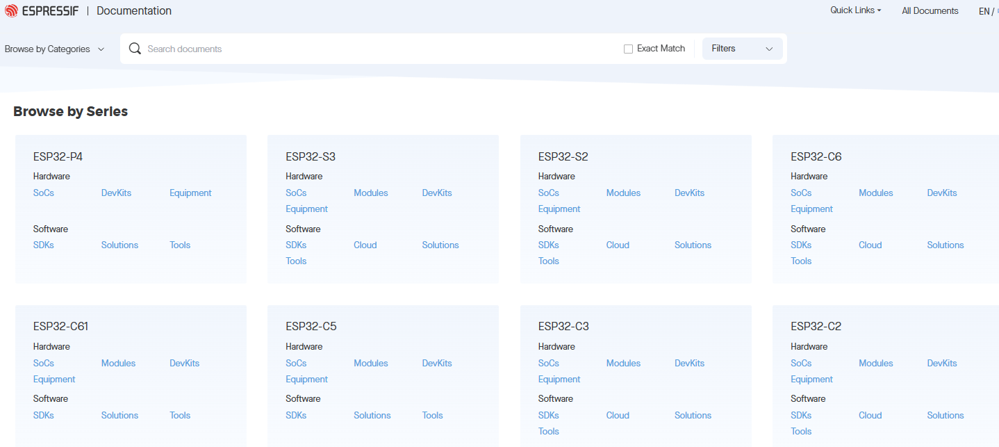999x447 pixels.
Task: Open Solutions under ESP32-S2
Action: click(x=693, y=245)
